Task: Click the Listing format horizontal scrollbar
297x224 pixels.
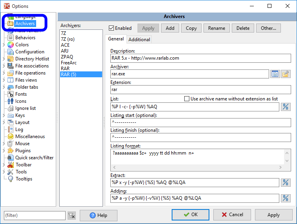Action: pyautogui.click(x=200, y=167)
